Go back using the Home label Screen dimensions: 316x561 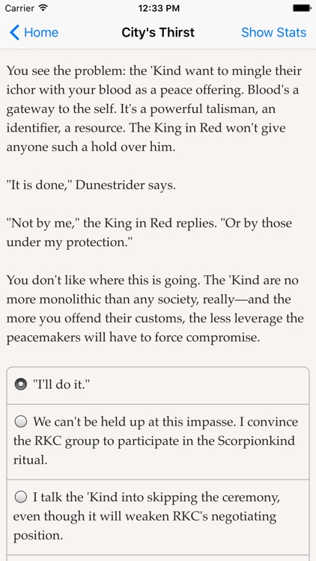click(41, 33)
